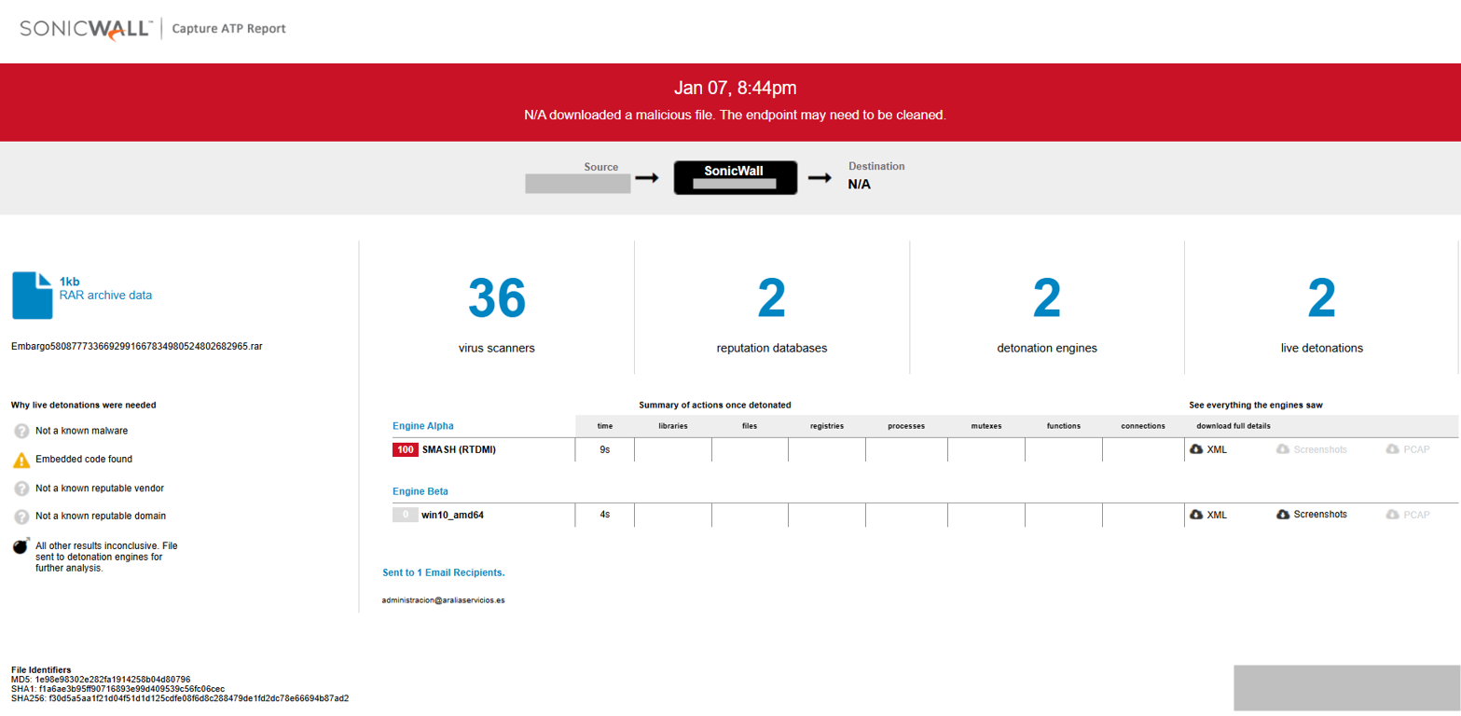Click the time column header

(x=605, y=426)
